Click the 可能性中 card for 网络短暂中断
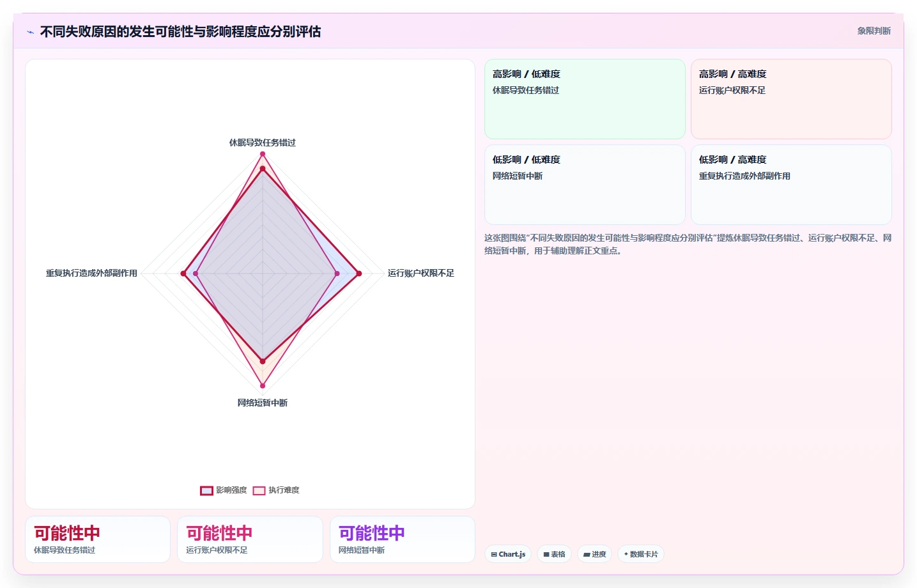The height and width of the screenshot is (588, 917). click(x=403, y=539)
